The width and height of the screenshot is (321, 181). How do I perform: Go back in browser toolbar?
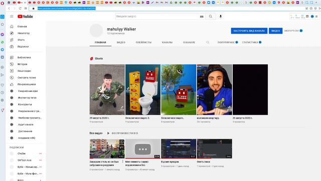point(9,9)
